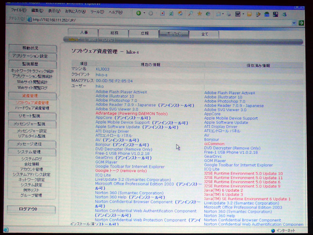Viewport: 313px width, 235px height.
Task: Click the アンインストール可 link beside Adobe Reader 7.0.9
Action: (176, 105)
